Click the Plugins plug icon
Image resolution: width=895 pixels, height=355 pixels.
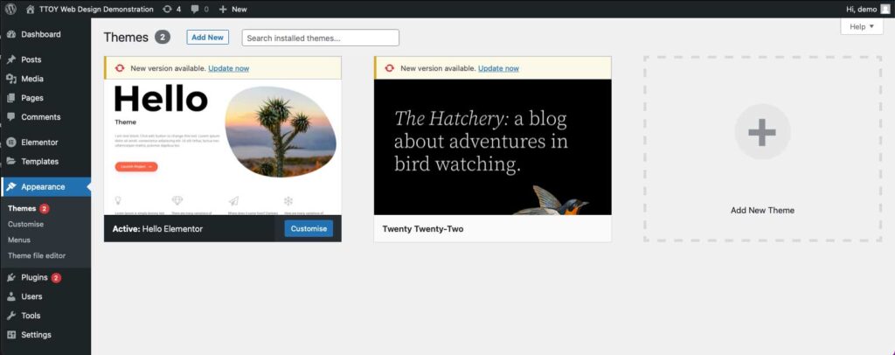10,277
